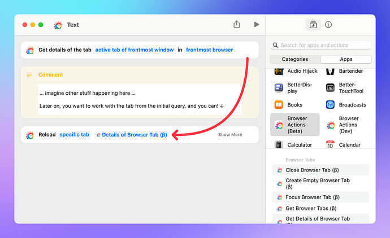Select the Broadcasts app
This screenshot has height=238, width=390.
(348, 105)
